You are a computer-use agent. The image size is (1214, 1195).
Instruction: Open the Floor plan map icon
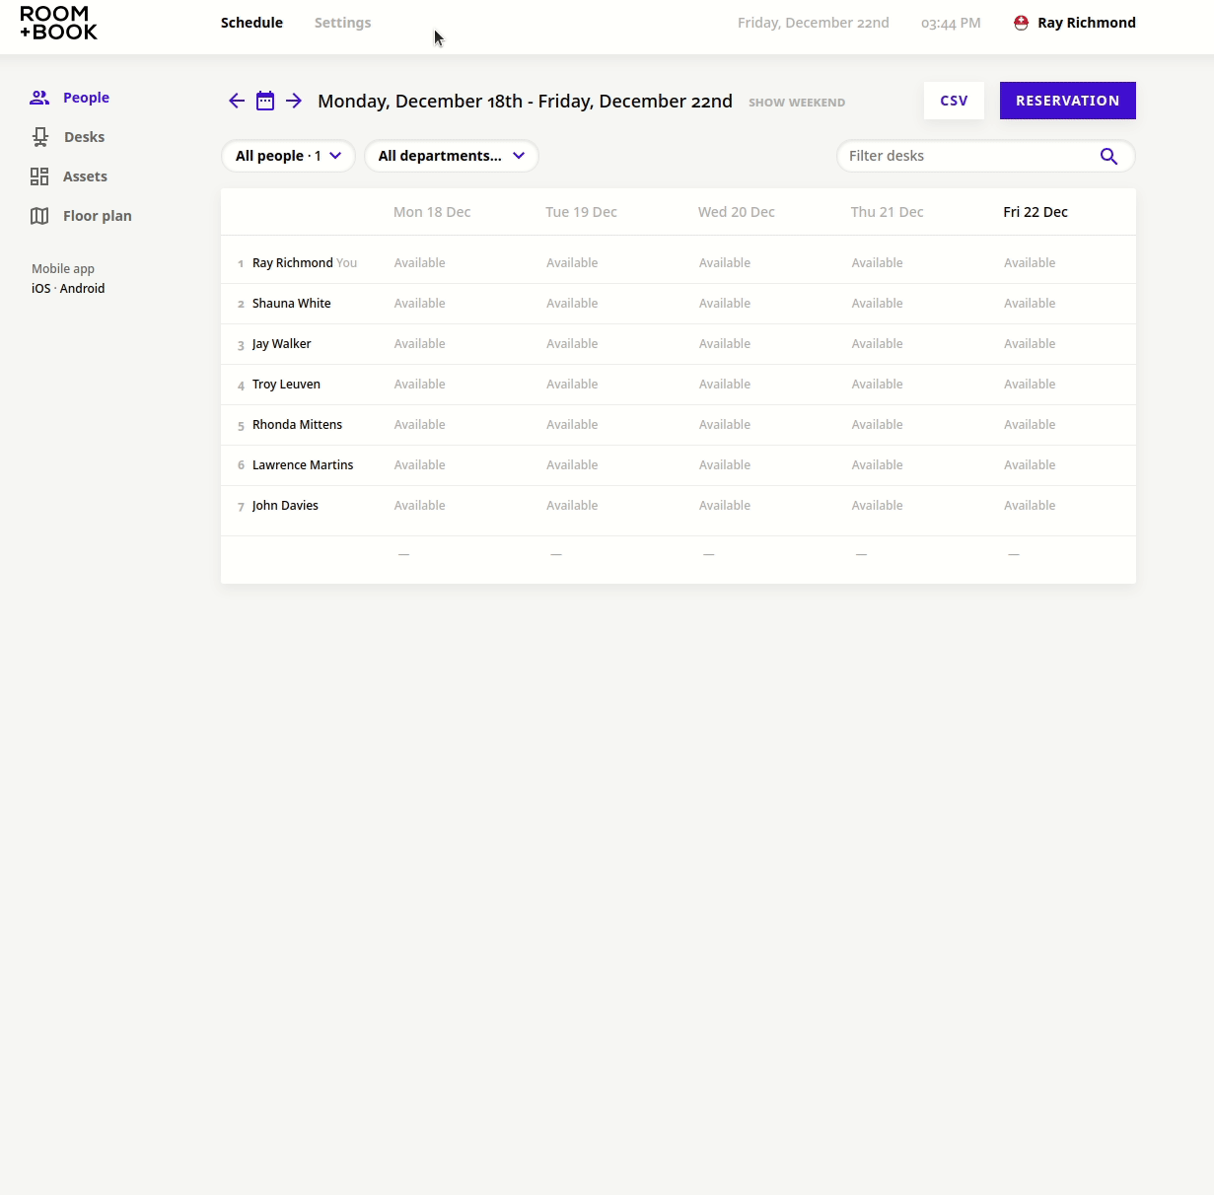(39, 215)
